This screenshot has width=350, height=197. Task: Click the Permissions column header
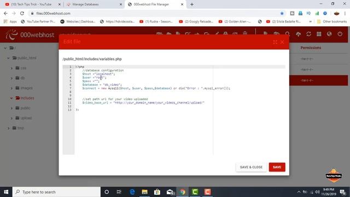coord(311,48)
